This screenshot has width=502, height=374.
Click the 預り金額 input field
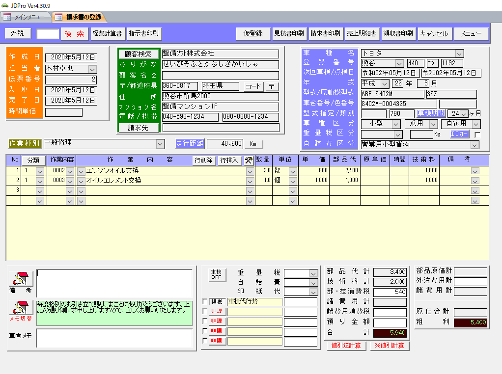click(390, 322)
